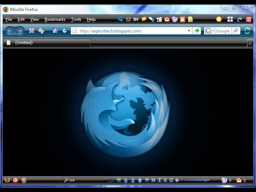Click the Firefox icon in the status bar
The image size is (256, 192).
pyautogui.click(x=7, y=180)
